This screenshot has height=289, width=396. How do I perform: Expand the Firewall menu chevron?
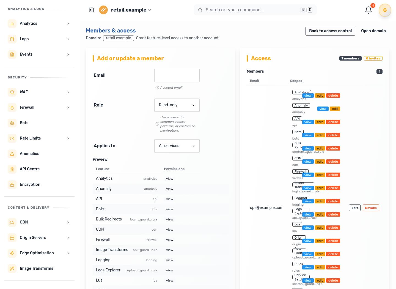[x=68, y=108]
